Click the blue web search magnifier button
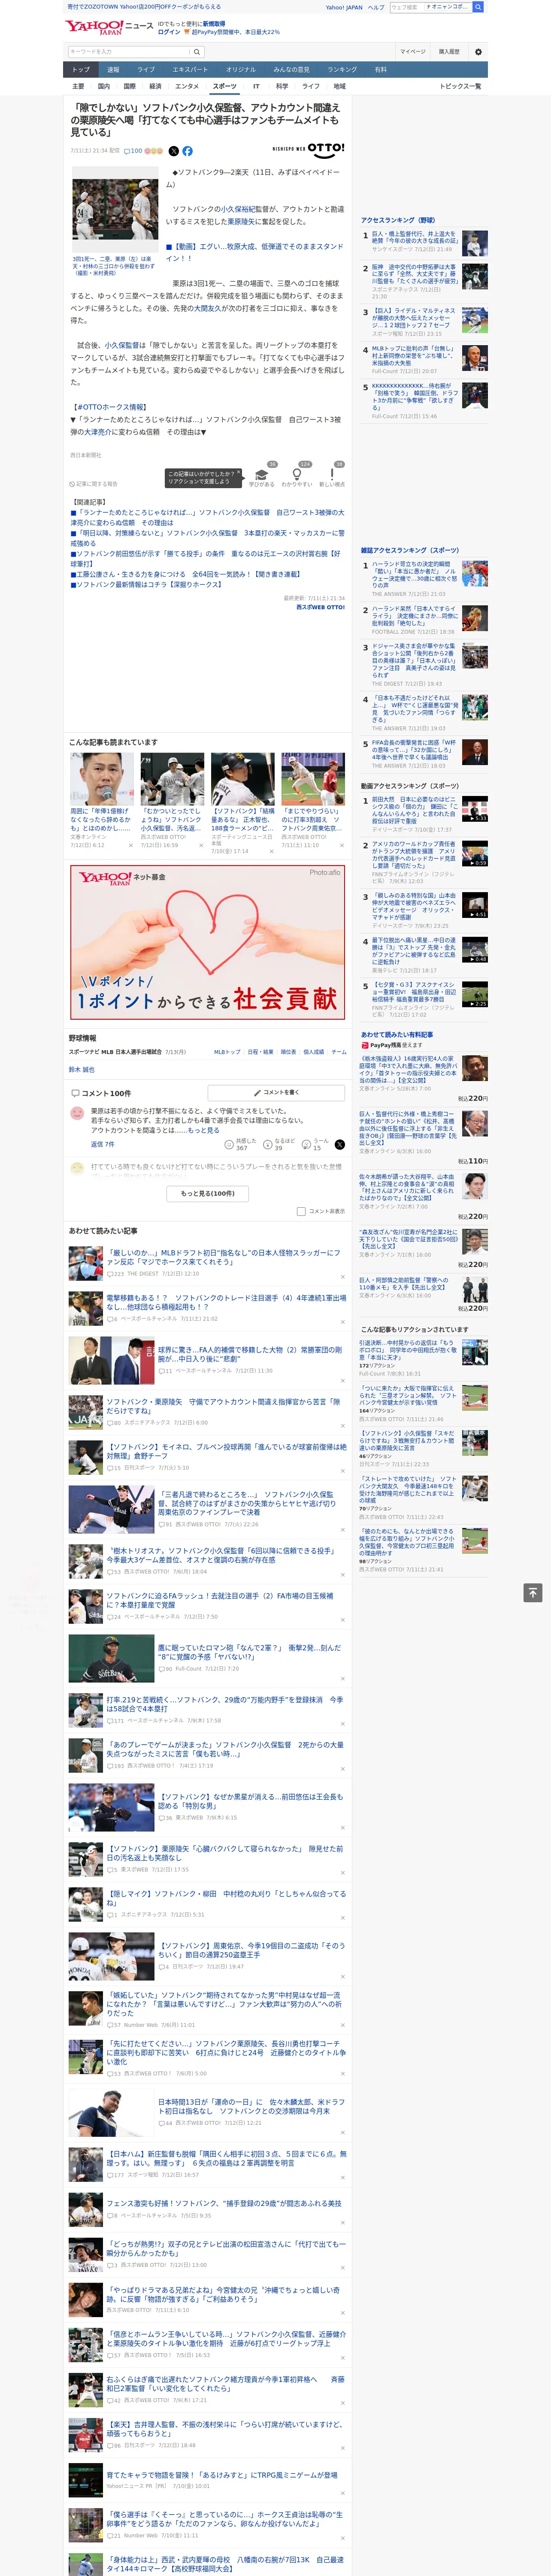The width and height of the screenshot is (551, 2576). [478, 7]
